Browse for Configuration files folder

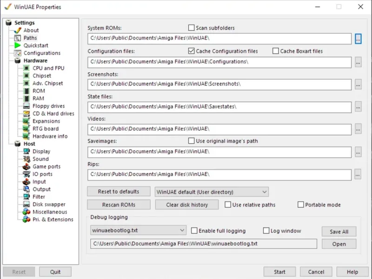358,62
